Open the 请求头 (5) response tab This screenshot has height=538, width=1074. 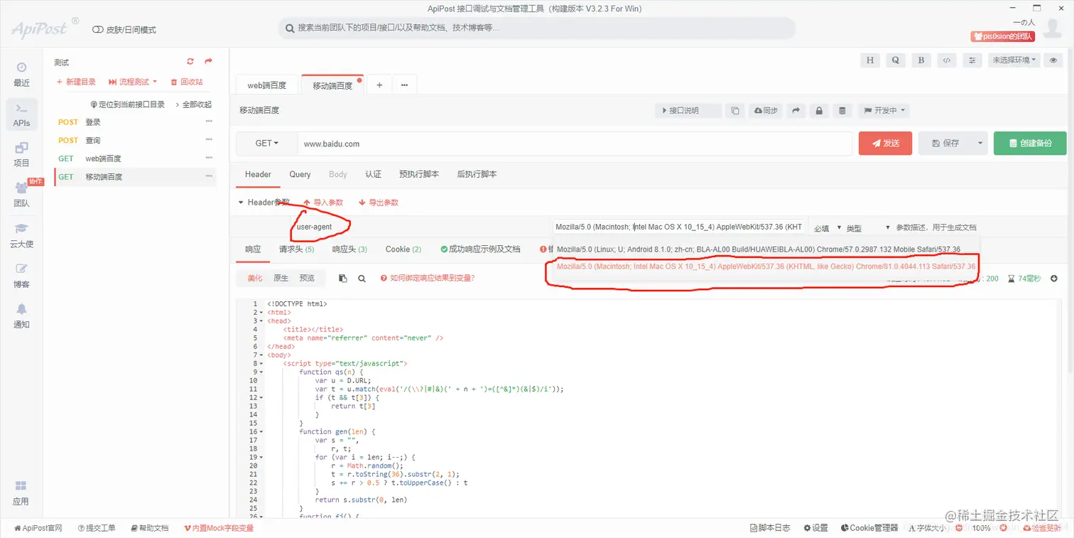point(297,249)
